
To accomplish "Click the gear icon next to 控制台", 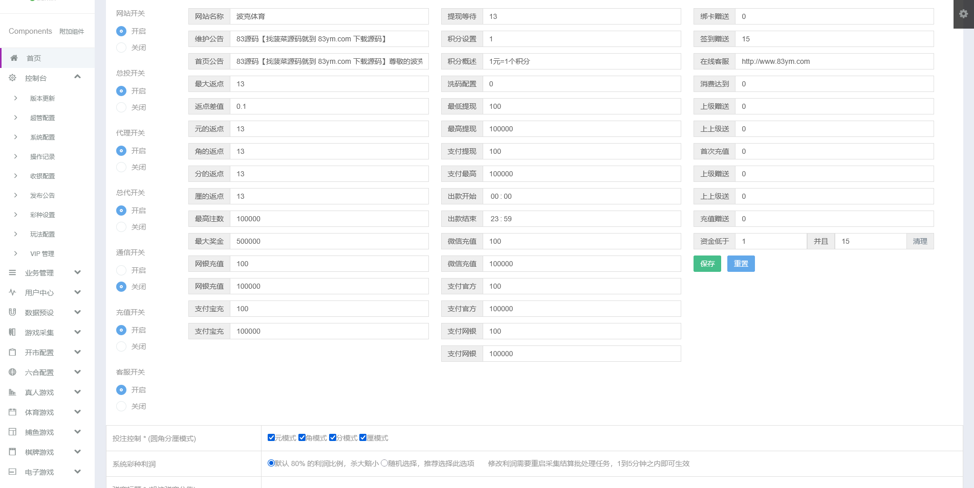I will point(13,78).
